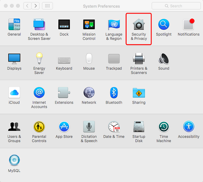203x182 pixels.
Task: Open the Spotlight preference pane
Action: pyautogui.click(x=163, y=27)
